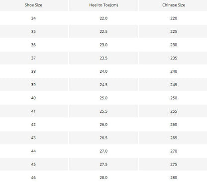Screen dimensions: 207x182
Task: Select shoe size 34 cell
Action: 33,18
